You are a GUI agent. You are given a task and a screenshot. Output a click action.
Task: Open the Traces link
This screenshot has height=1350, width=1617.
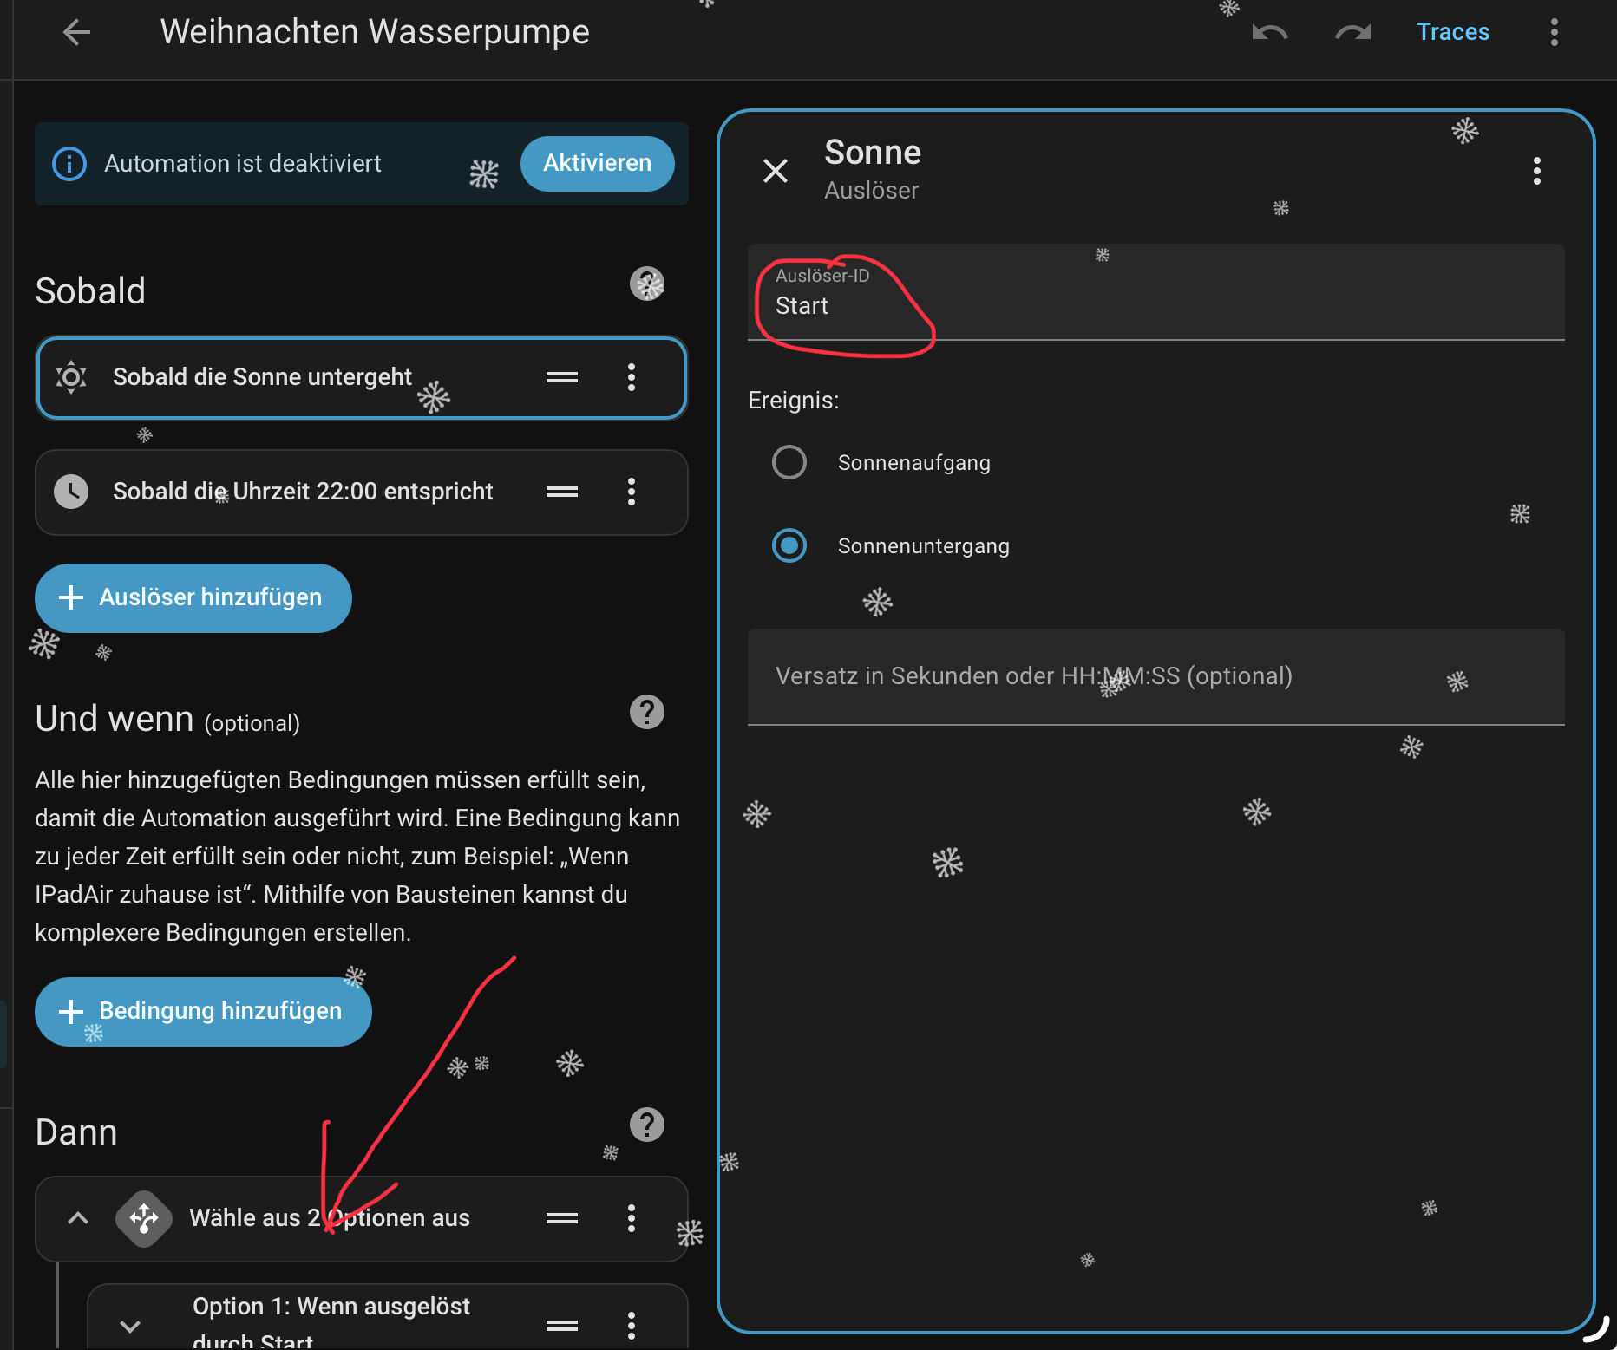point(1452,32)
